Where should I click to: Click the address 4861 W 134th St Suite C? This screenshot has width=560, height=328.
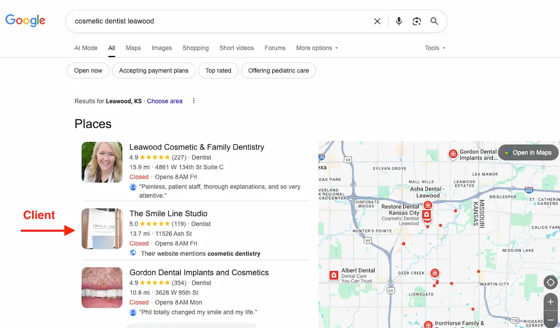189,167
